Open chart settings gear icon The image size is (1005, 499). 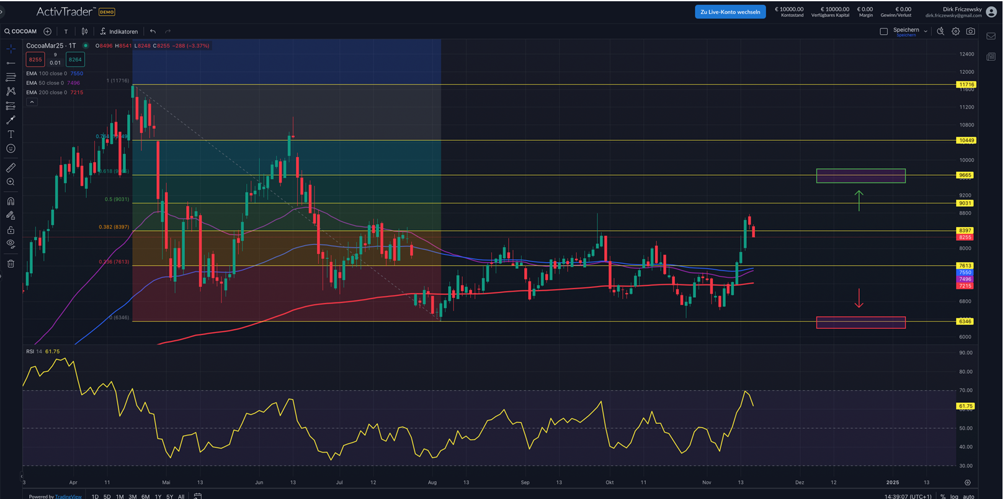pyautogui.click(x=955, y=31)
